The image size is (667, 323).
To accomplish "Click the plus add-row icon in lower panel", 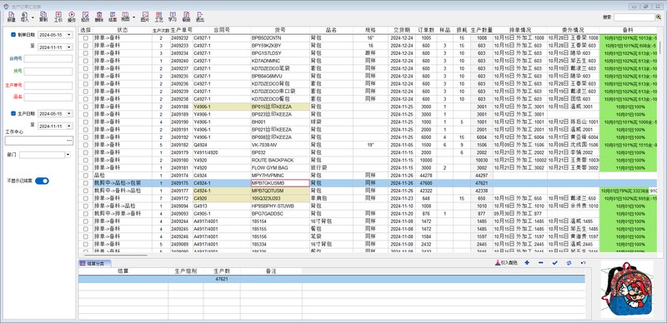I will (x=527, y=263).
